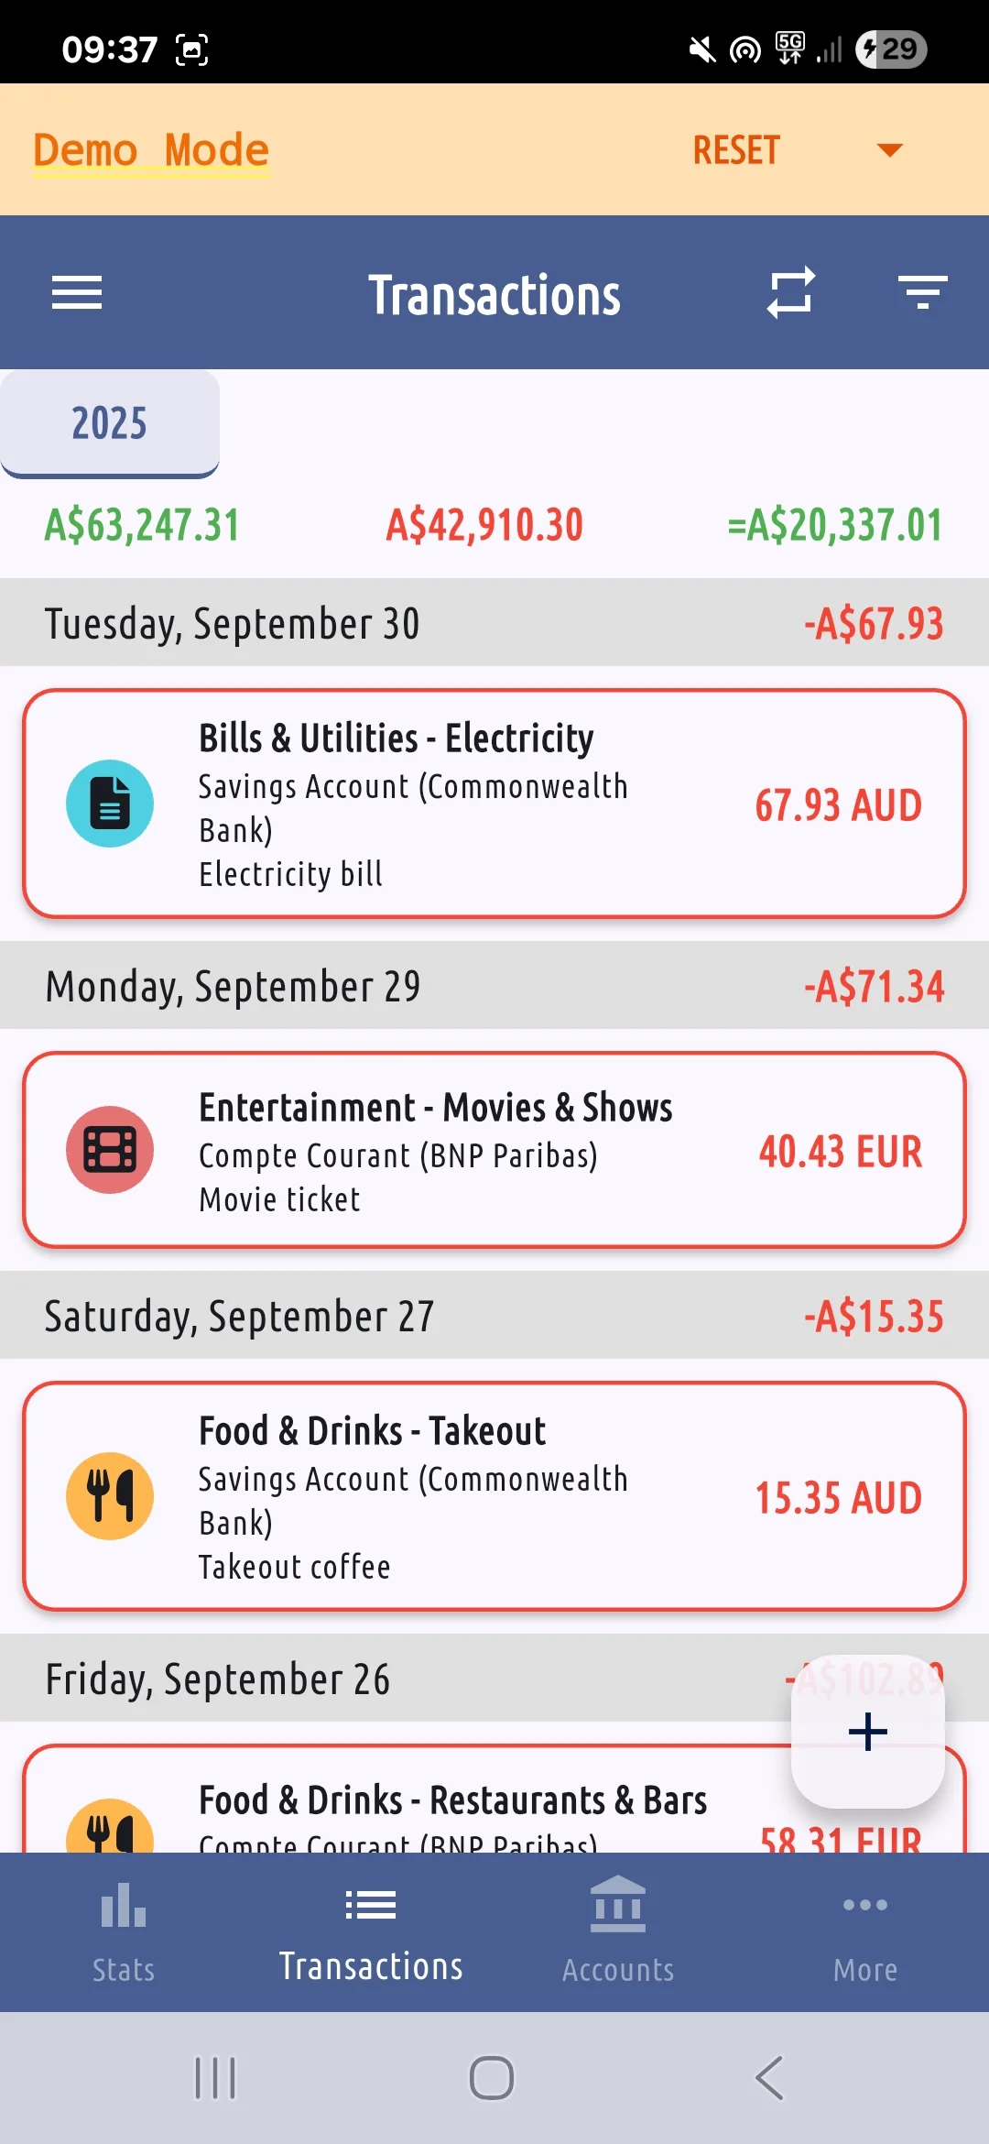Screen dimensions: 989x2144
Task: Select the 2025 year tab
Action: coord(110,423)
